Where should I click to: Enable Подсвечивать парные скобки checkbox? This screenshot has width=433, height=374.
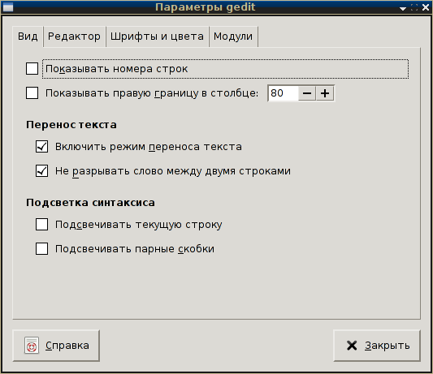pos(41,249)
